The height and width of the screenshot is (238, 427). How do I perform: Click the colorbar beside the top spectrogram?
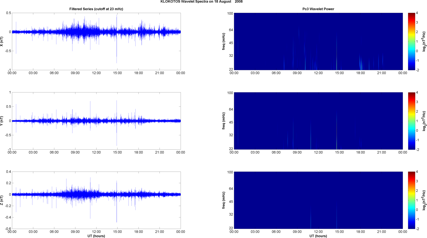click(x=411, y=41)
